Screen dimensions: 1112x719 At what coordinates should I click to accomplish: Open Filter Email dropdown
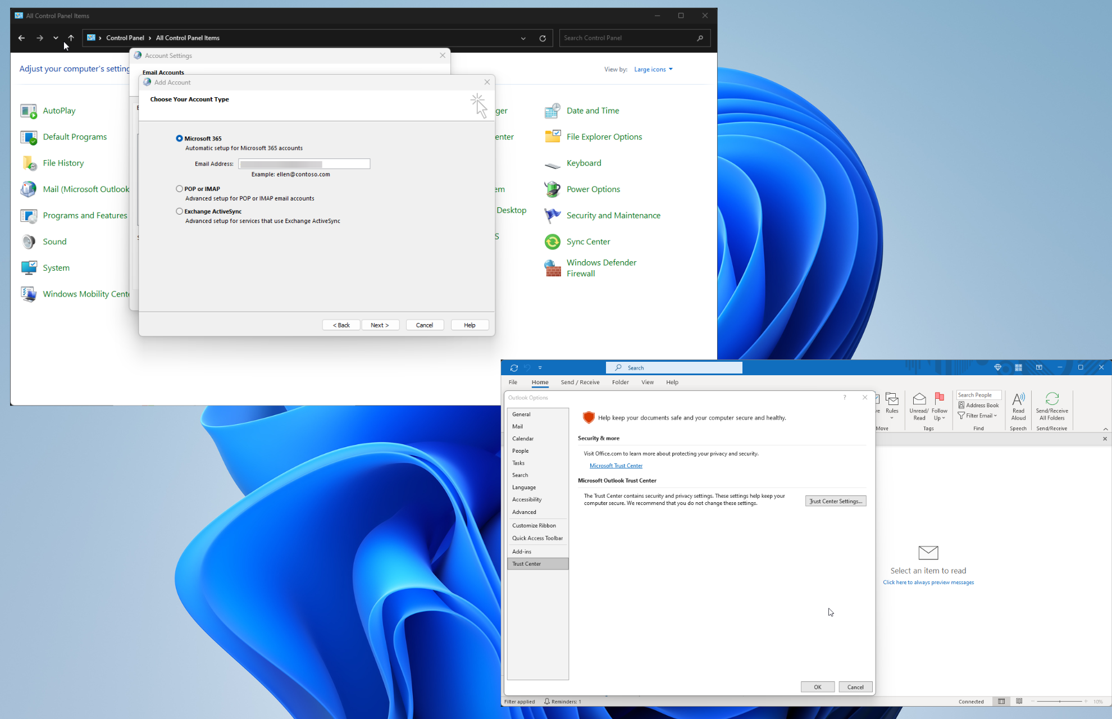point(978,416)
